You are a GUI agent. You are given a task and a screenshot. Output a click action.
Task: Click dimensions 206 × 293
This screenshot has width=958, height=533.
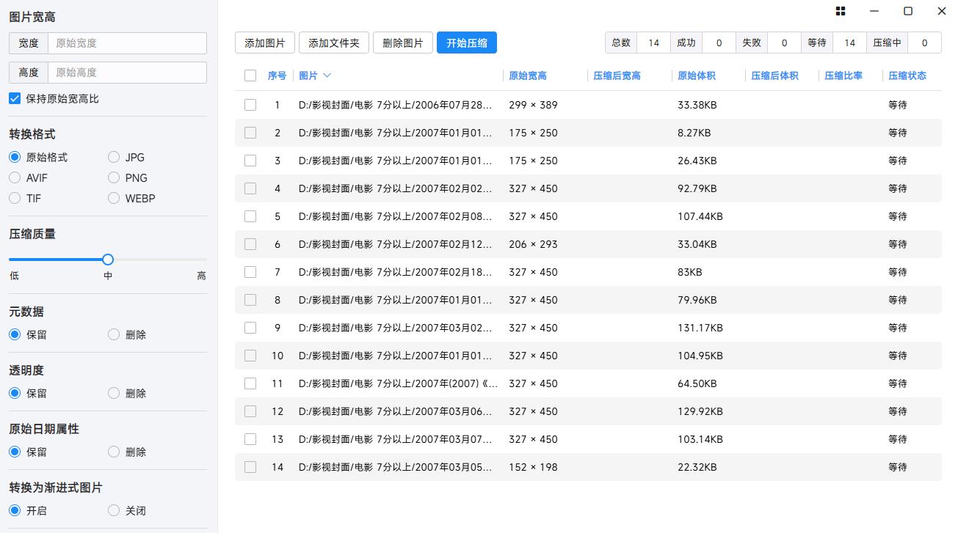pos(533,244)
